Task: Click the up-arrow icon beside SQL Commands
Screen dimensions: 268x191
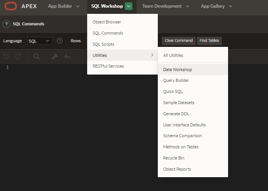Action: (x=7, y=24)
